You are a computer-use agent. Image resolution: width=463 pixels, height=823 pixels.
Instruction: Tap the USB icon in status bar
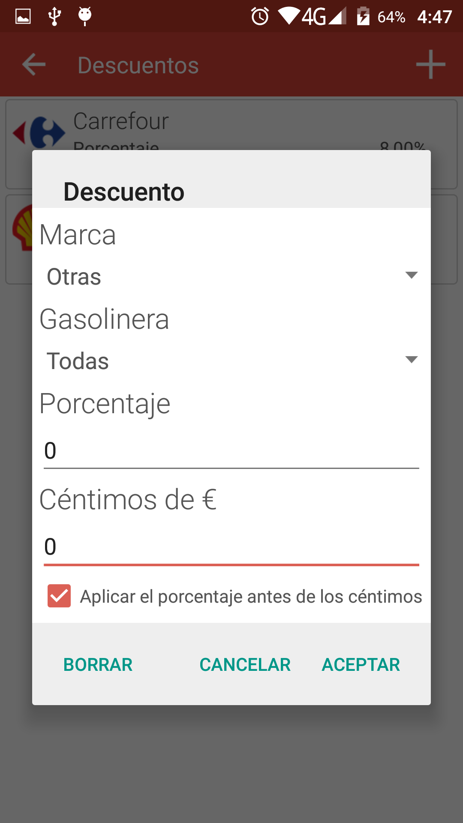click(x=54, y=17)
